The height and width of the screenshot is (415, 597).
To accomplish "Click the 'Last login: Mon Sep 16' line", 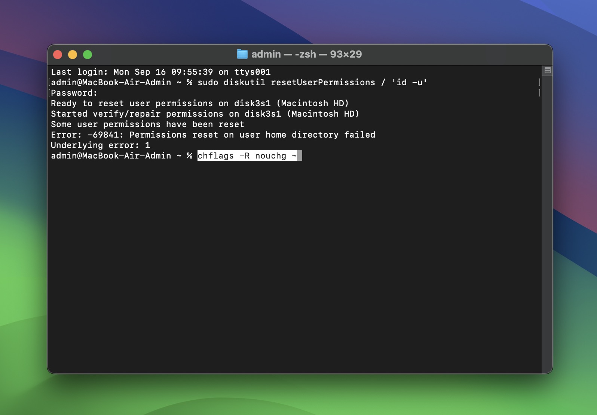I will (161, 72).
